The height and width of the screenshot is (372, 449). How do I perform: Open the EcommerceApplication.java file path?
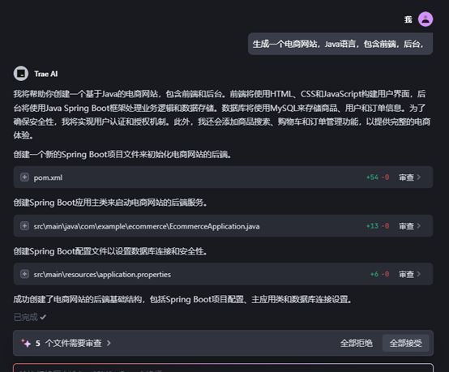[147, 226]
